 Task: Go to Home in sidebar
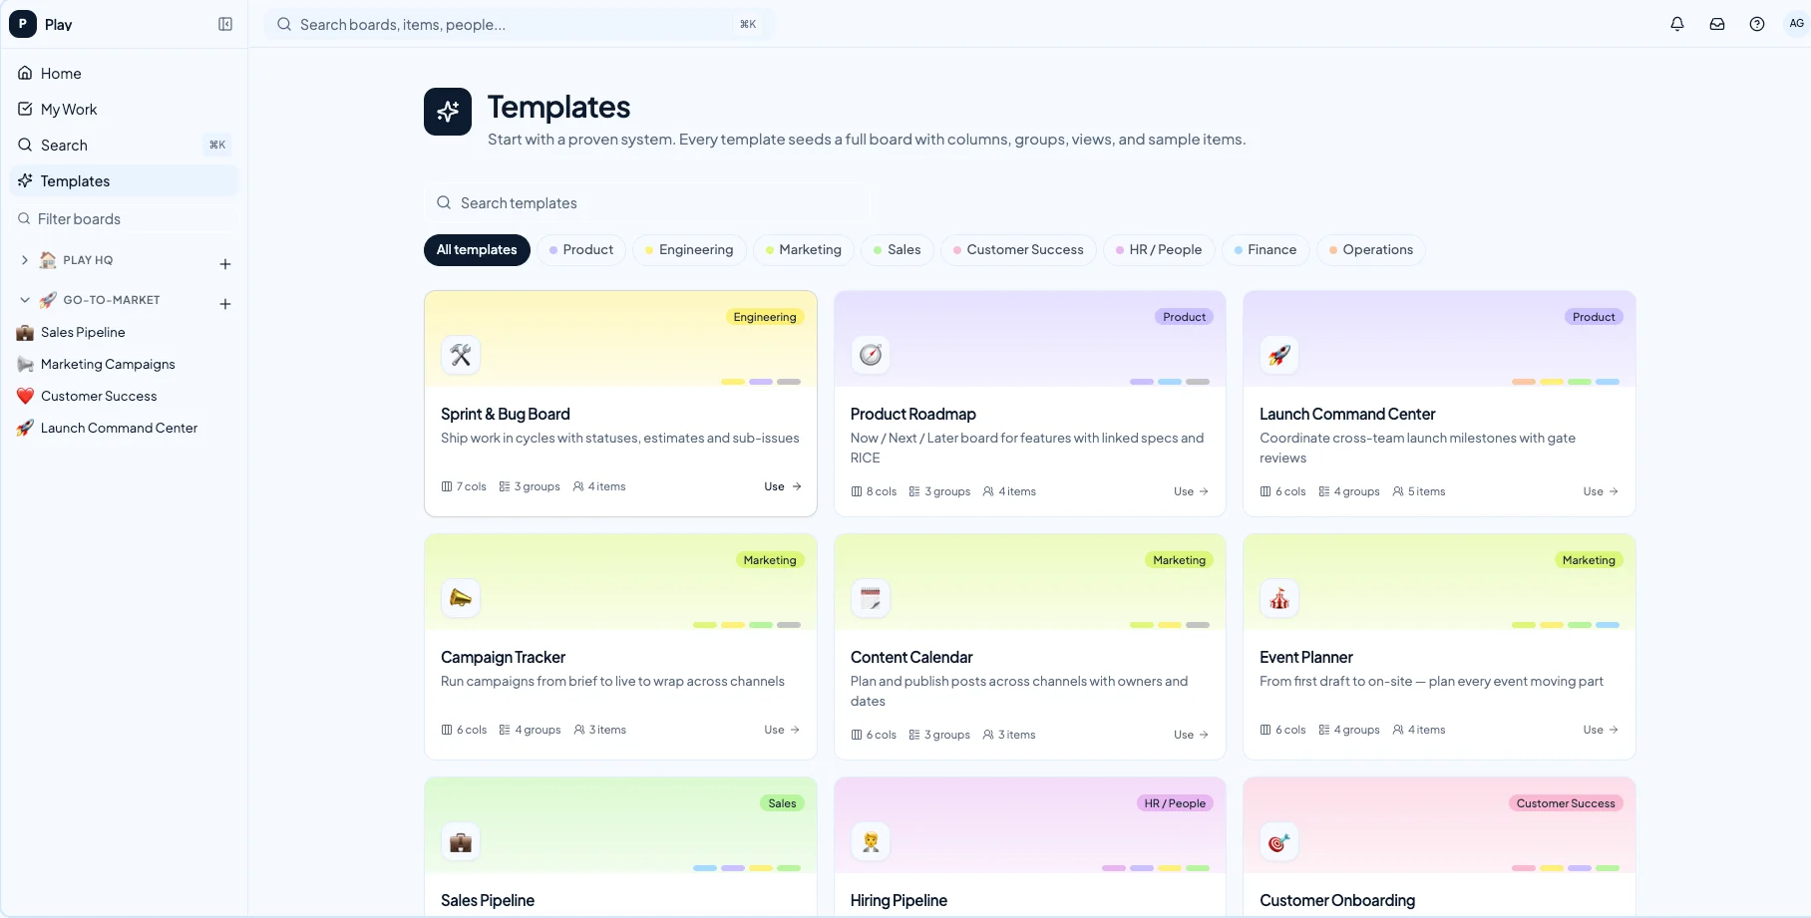tap(125, 73)
